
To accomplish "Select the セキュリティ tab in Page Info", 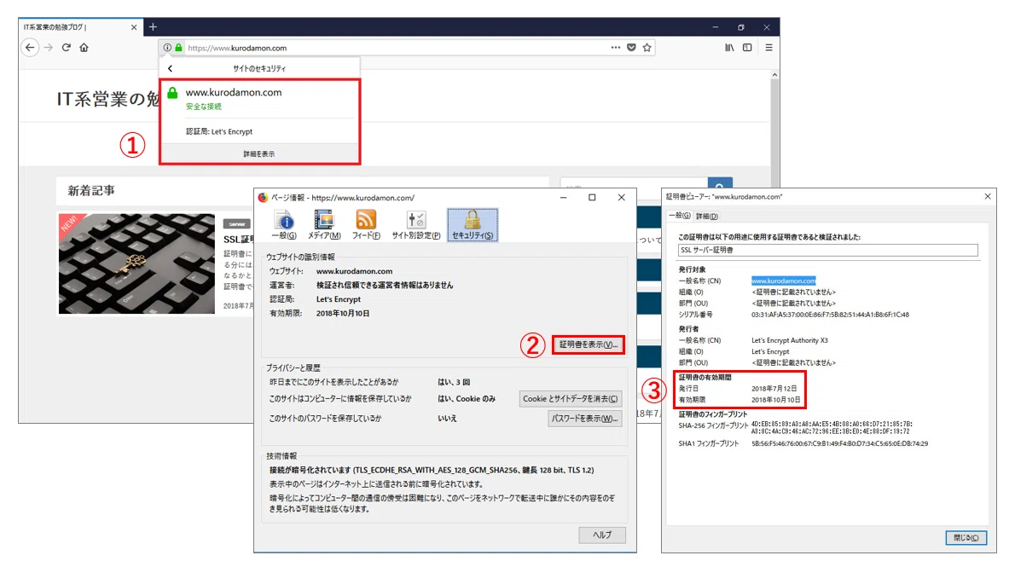I will pos(473,224).
